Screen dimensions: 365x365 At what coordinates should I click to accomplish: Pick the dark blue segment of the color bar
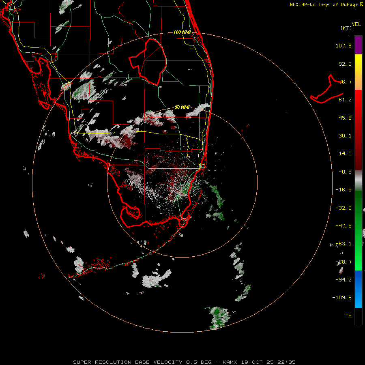[358, 279]
